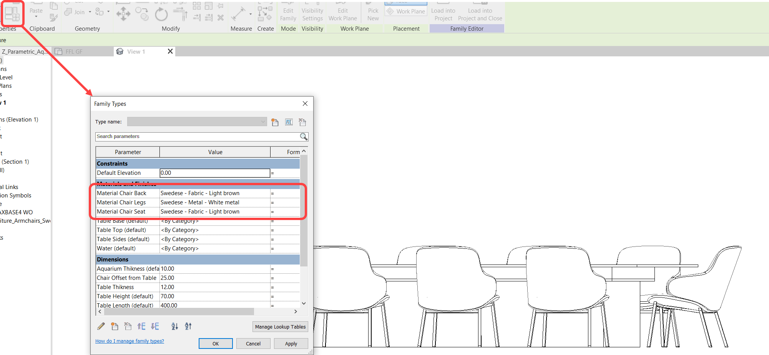This screenshot has height=355, width=769.
Task: Click Load into Project and Close
Action: (480, 12)
